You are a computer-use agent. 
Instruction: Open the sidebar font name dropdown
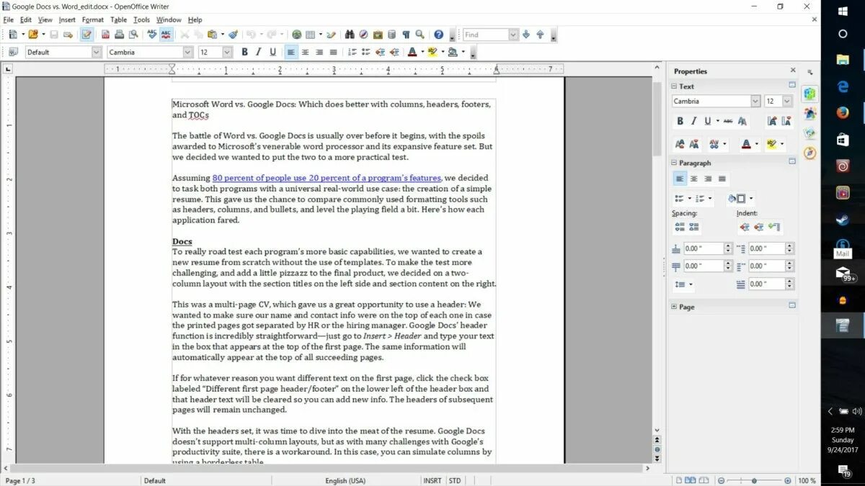point(755,102)
